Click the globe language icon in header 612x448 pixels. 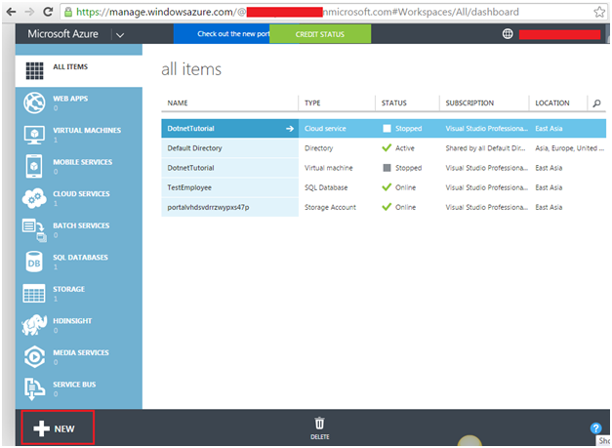click(508, 34)
